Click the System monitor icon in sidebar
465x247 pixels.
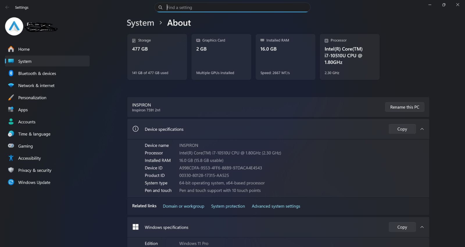[x=11, y=61]
